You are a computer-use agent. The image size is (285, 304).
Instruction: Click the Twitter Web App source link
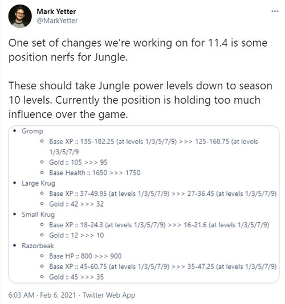109,295
